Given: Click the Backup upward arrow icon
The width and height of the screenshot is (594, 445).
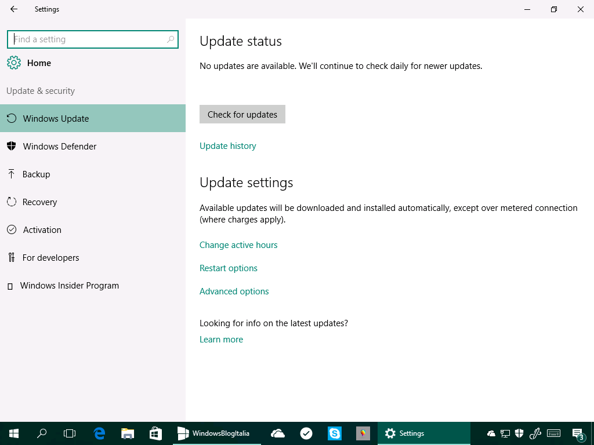Looking at the screenshot, I should 12,174.
